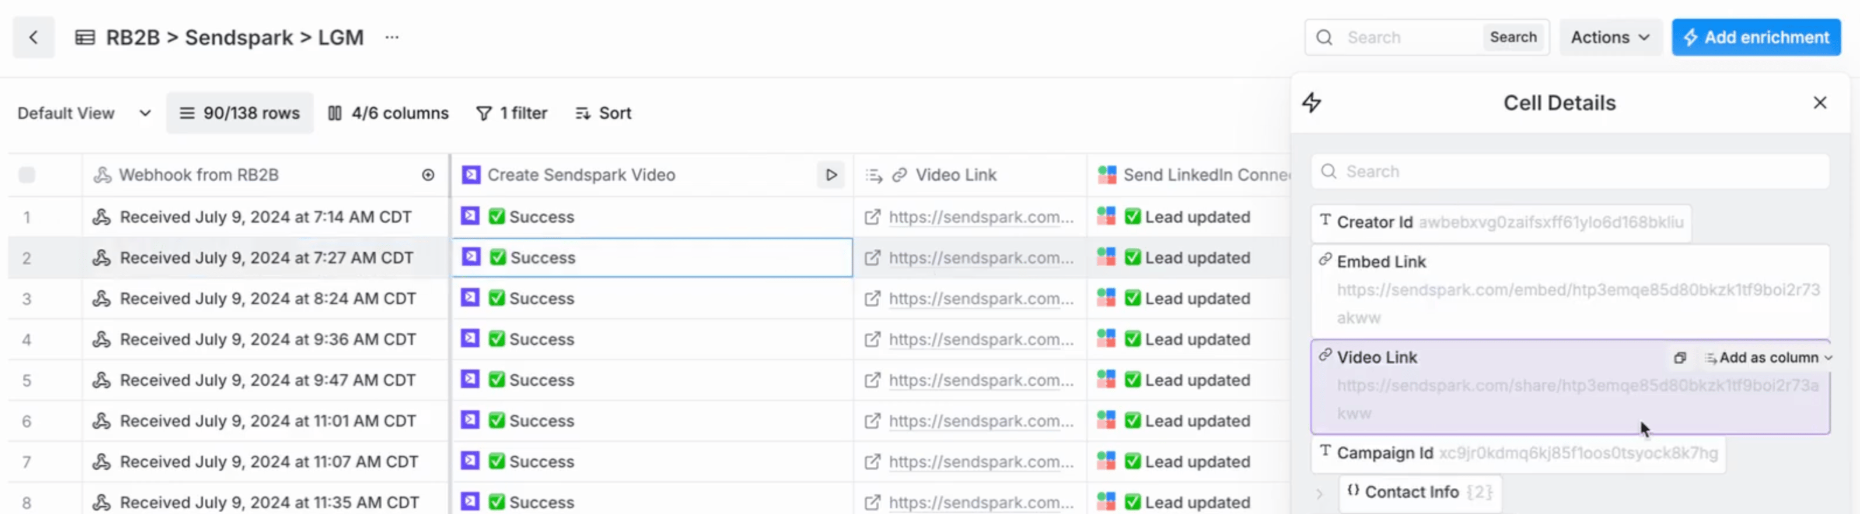This screenshot has width=1860, height=514.
Task: Click Sendspark icon in row 1 Success cell
Action: [x=470, y=216]
